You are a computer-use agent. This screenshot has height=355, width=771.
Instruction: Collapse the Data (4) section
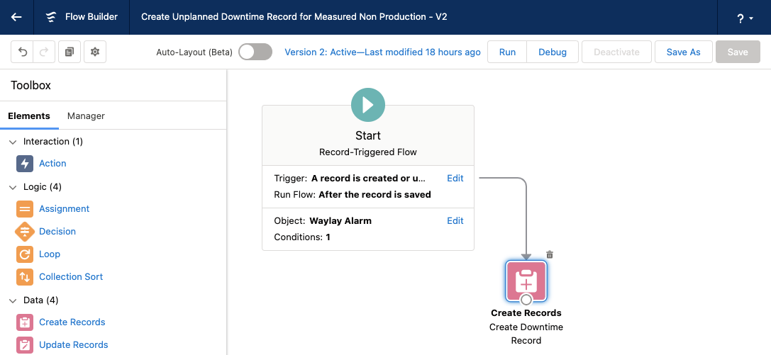click(13, 300)
